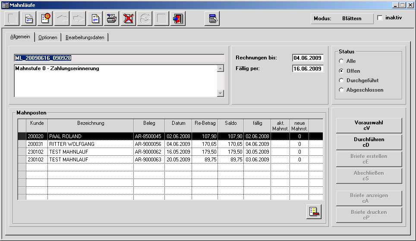
Task: Click the list with cursor toolbar icon
Action: click(212, 19)
